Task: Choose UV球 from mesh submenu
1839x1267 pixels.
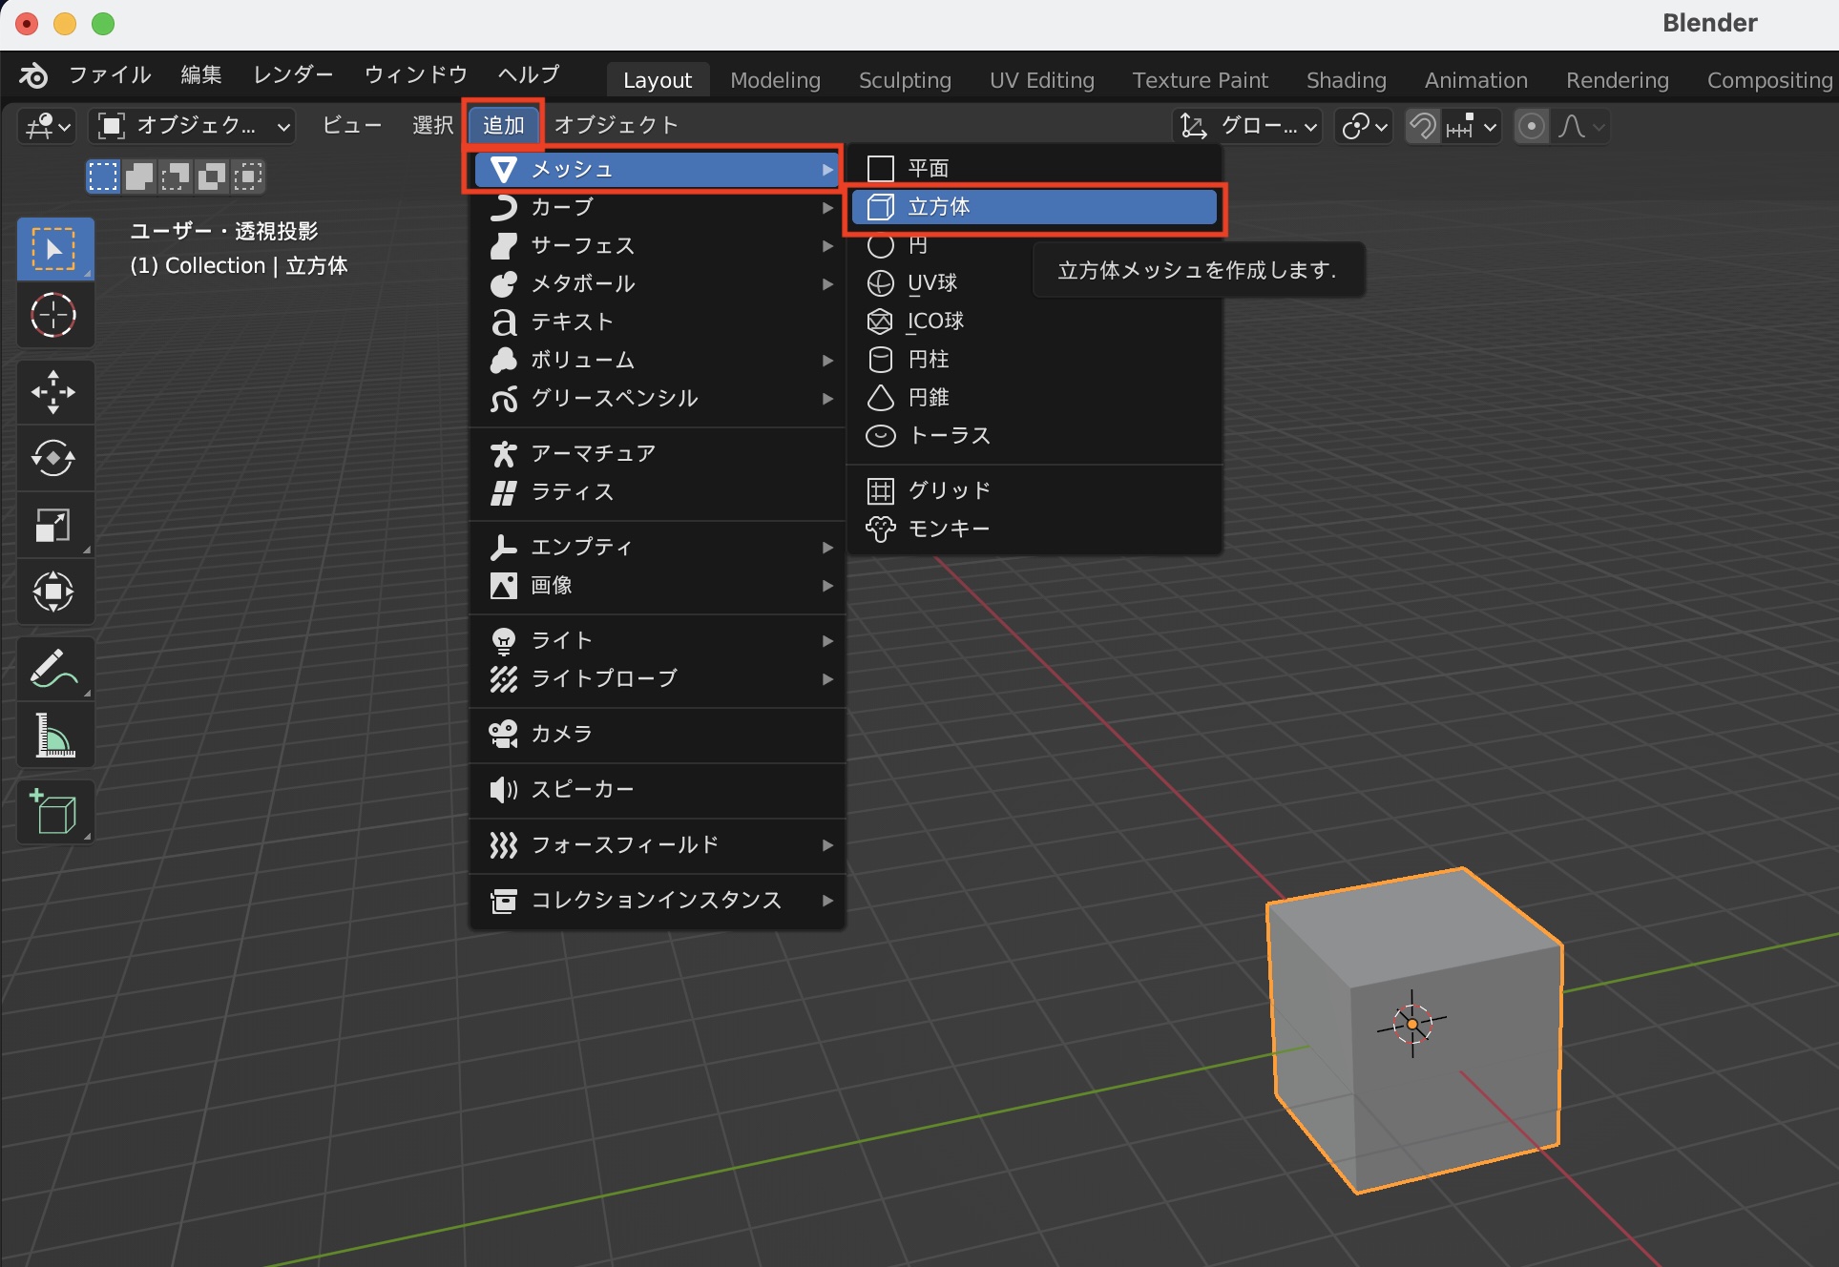Action: (x=931, y=283)
